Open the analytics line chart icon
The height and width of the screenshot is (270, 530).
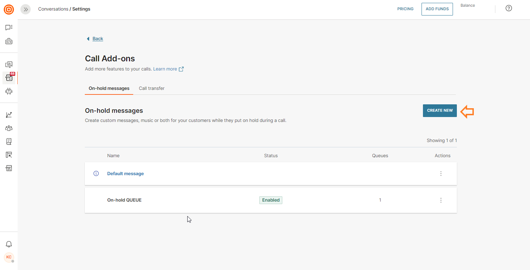click(9, 115)
